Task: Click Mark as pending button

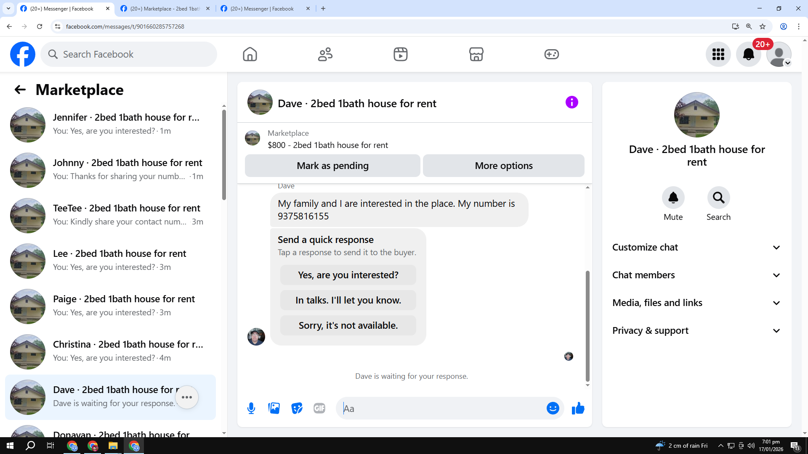Action: (332, 166)
